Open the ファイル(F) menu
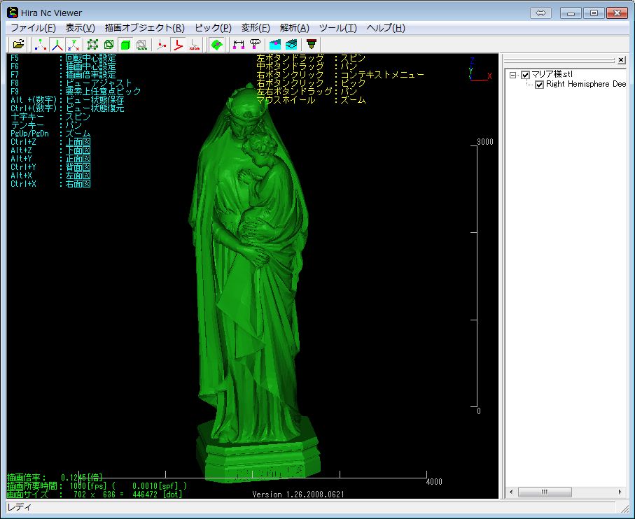 click(33, 28)
